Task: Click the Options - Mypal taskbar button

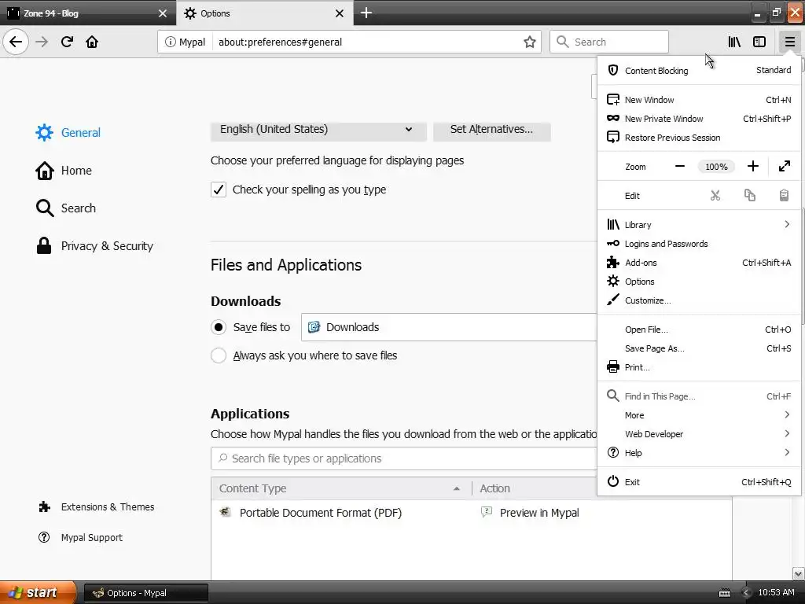Action: coord(145,593)
